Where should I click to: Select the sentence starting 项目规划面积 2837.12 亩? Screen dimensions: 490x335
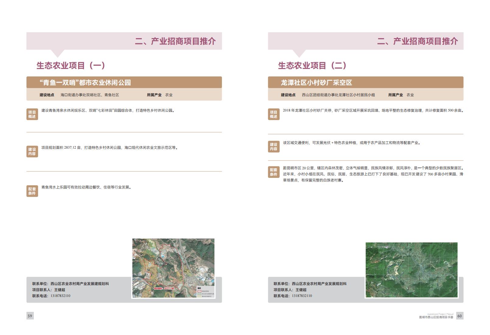point(110,148)
